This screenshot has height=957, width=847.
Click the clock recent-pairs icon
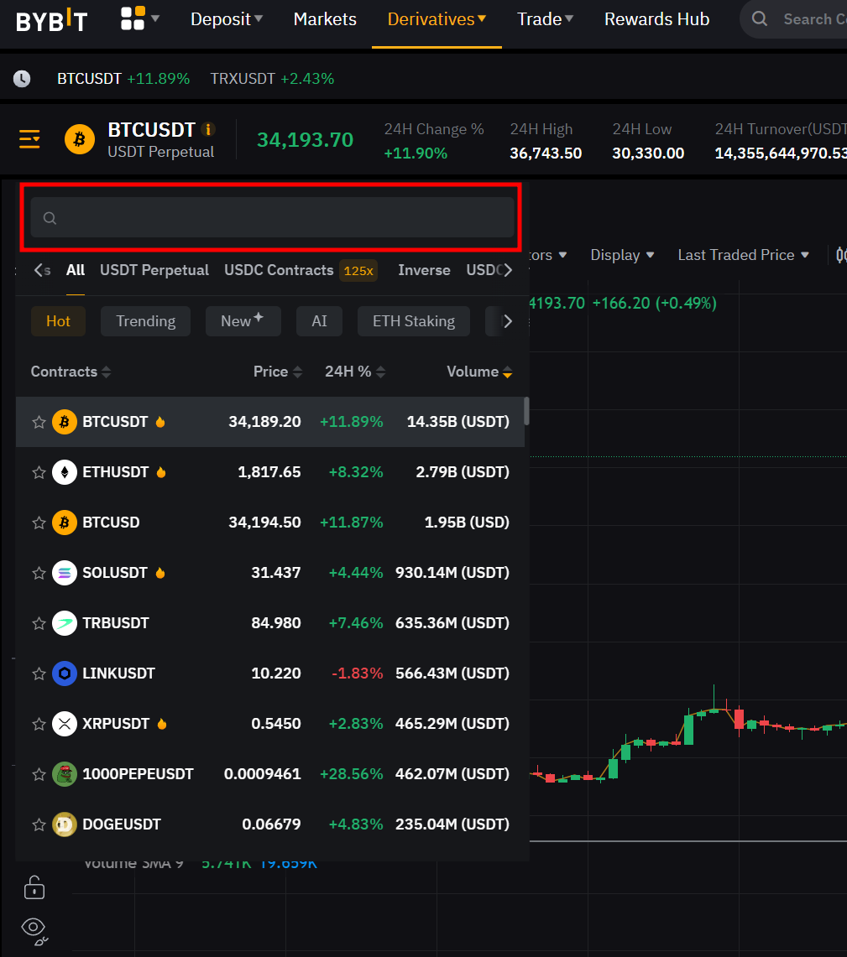click(x=22, y=79)
